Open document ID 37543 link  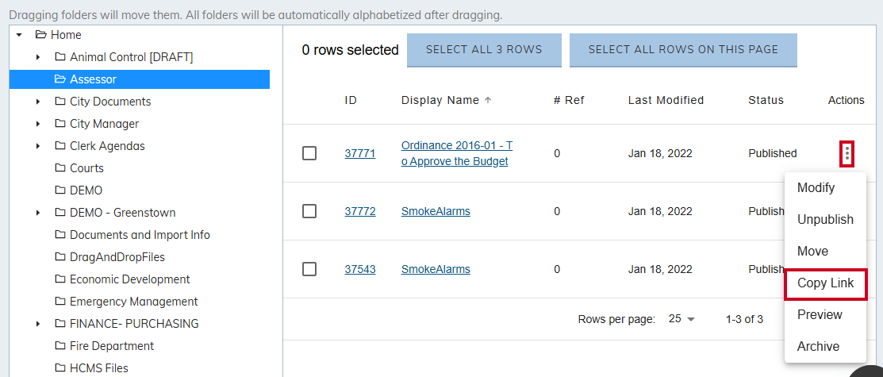pyautogui.click(x=360, y=269)
